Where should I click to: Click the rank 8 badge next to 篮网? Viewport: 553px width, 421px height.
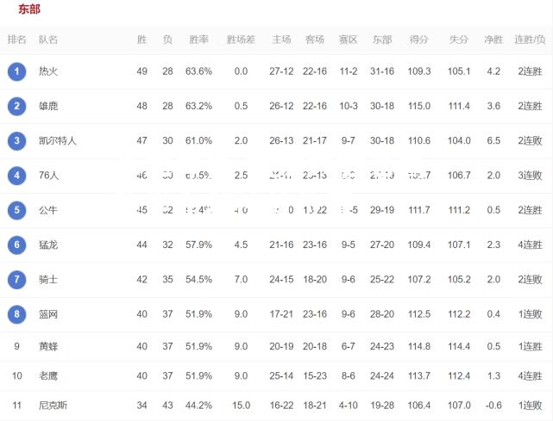pyautogui.click(x=17, y=314)
